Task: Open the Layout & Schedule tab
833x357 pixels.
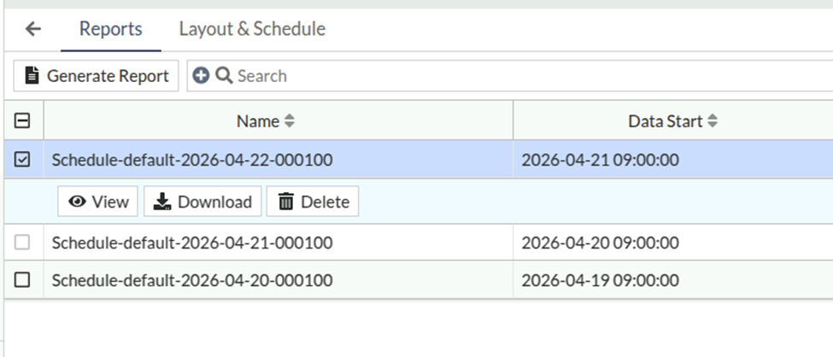Action: click(252, 29)
